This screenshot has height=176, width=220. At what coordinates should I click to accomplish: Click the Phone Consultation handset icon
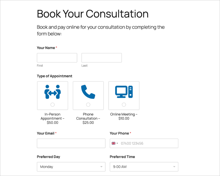[88, 92]
